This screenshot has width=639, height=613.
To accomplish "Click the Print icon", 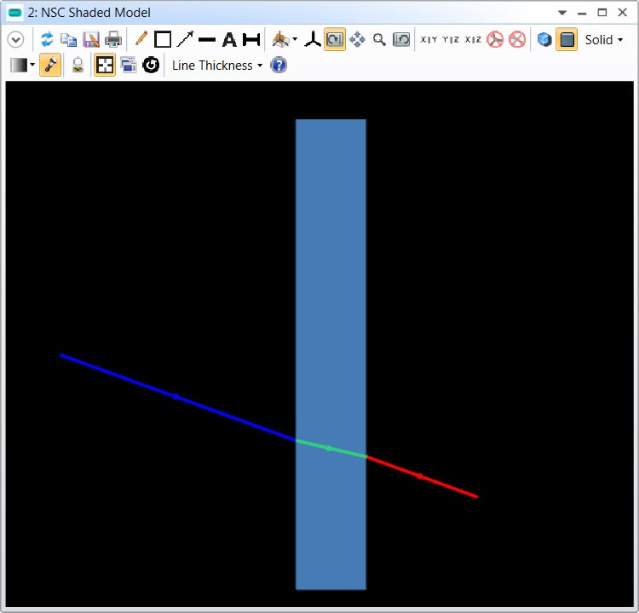I will click(113, 39).
